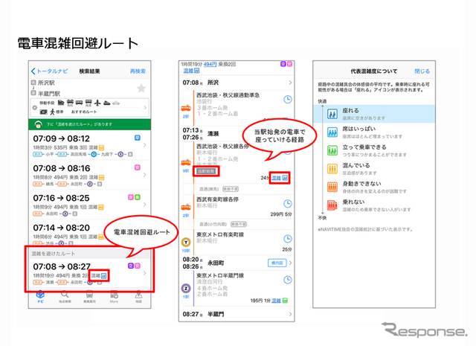The height and width of the screenshot is (346, 476).
Task: Select the 座れる congestion level row
Action: (x=374, y=114)
